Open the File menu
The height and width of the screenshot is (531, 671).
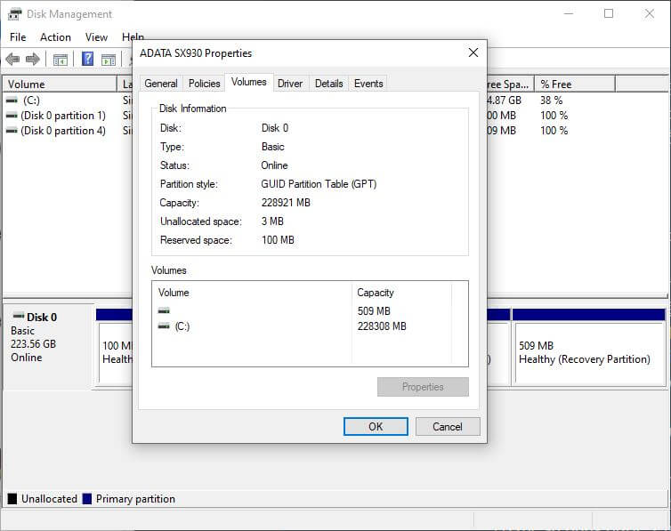[x=18, y=37]
